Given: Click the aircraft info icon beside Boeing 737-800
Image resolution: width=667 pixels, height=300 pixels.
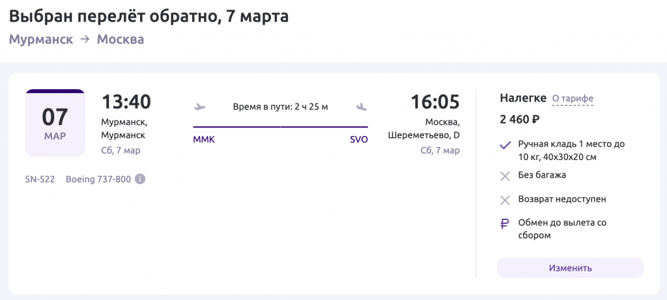Looking at the screenshot, I should pos(140,180).
